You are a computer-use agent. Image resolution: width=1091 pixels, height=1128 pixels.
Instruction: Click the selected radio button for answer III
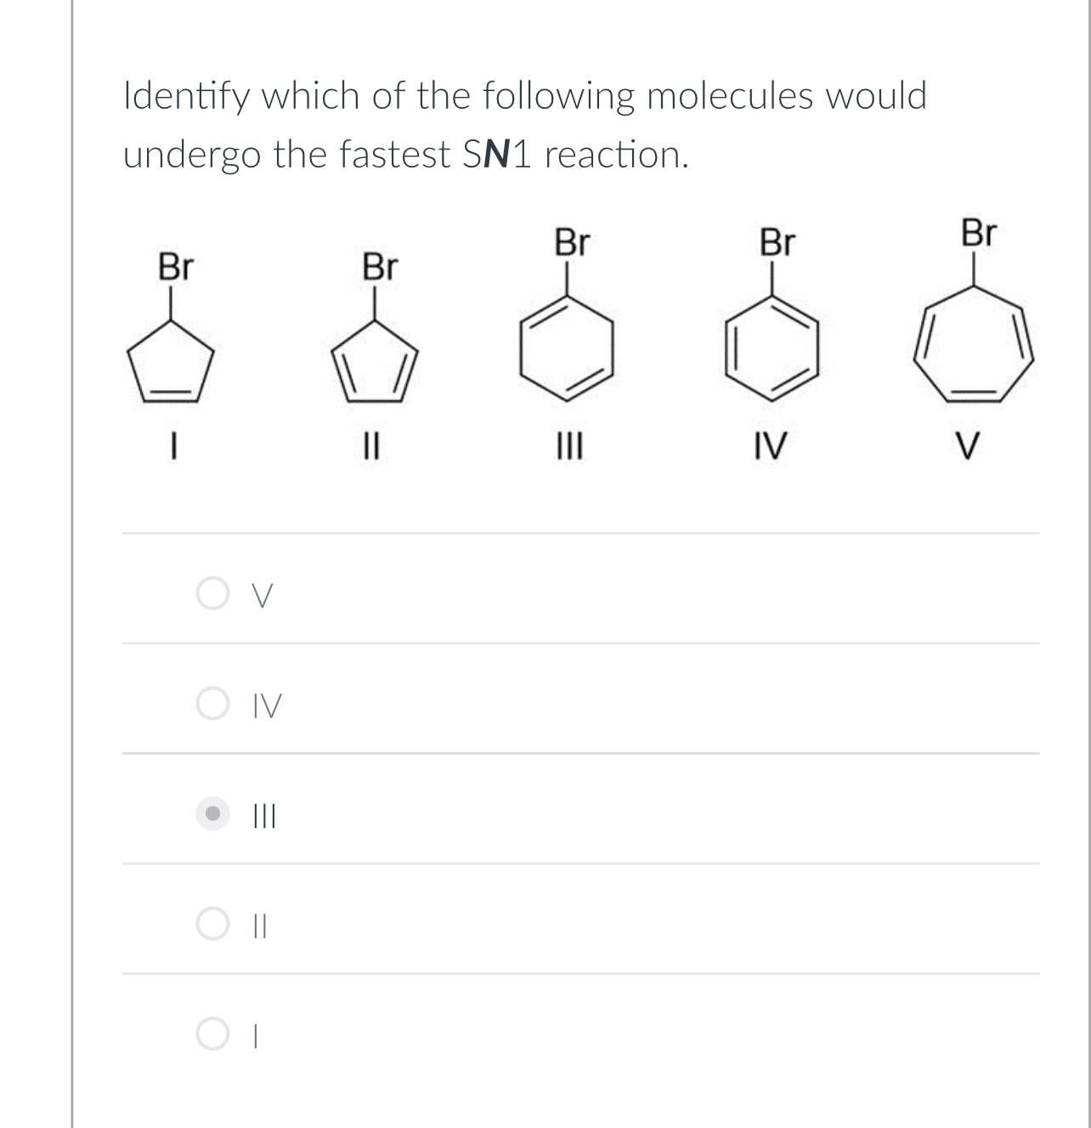click(x=212, y=814)
